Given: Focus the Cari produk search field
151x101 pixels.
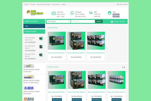Looking at the screenshot, I should [83, 21].
